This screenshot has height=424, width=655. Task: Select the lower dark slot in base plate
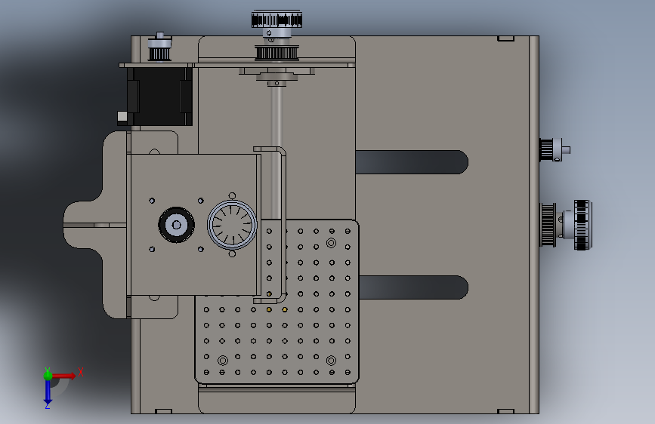[x=413, y=287]
